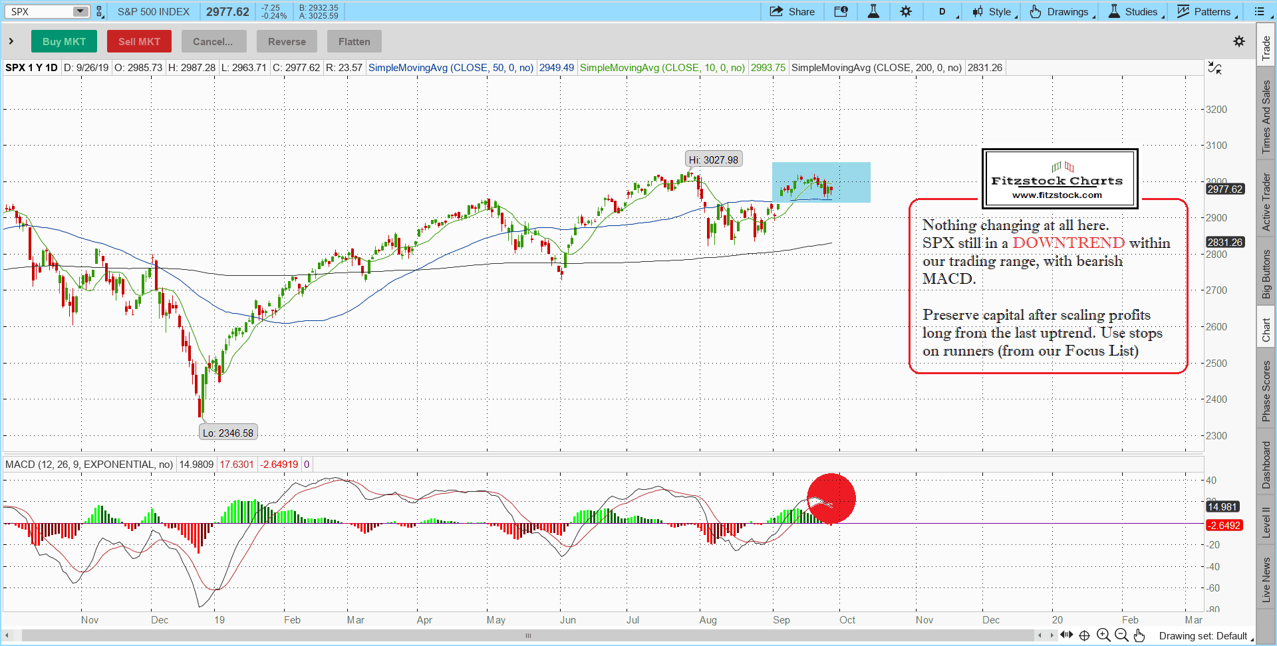Click the zoom out magnifier icon
The image size is (1277, 646).
coord(1121,635)
